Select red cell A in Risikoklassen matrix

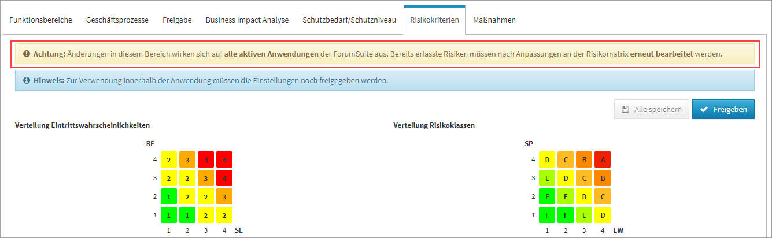[x=603, y=159]
